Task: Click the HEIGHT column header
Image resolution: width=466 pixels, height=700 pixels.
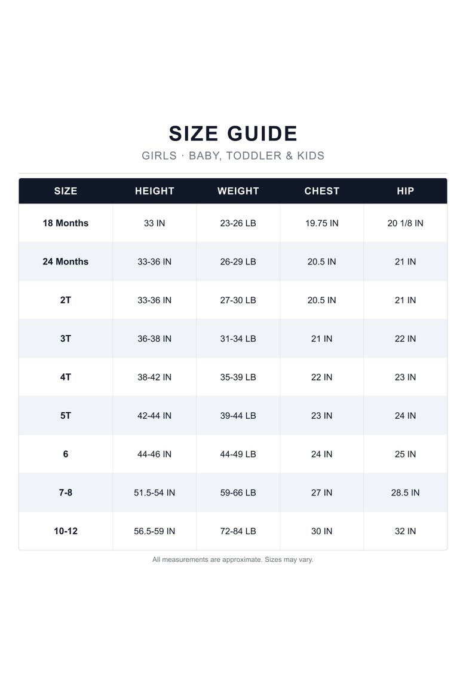Action: (x=154, y=191)
